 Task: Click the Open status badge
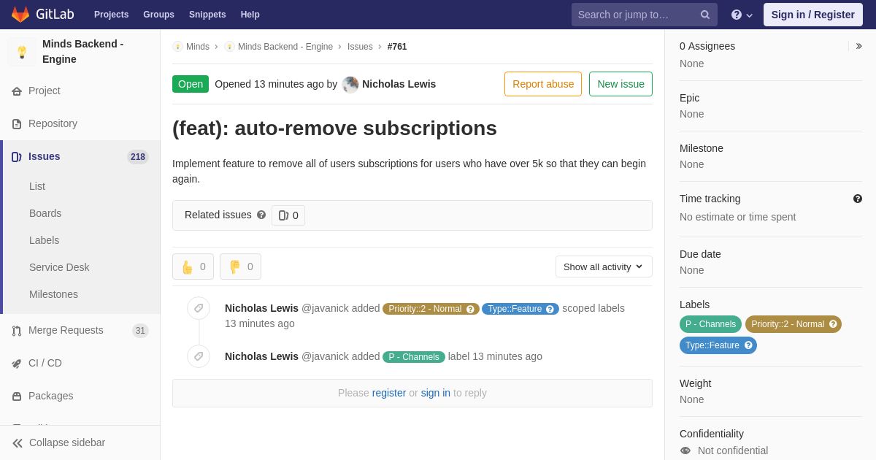[191, 84]
